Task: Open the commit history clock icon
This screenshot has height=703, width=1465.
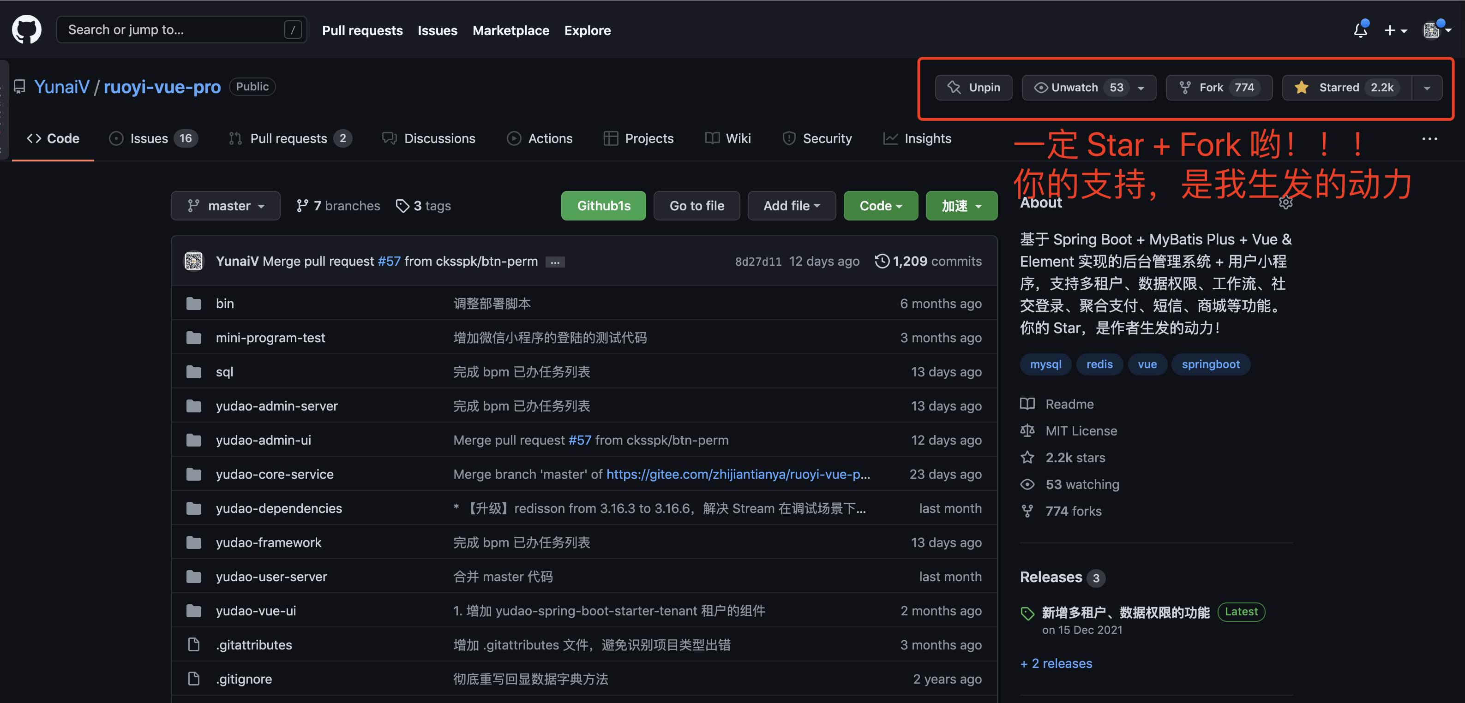Action: tap(882, 261)
